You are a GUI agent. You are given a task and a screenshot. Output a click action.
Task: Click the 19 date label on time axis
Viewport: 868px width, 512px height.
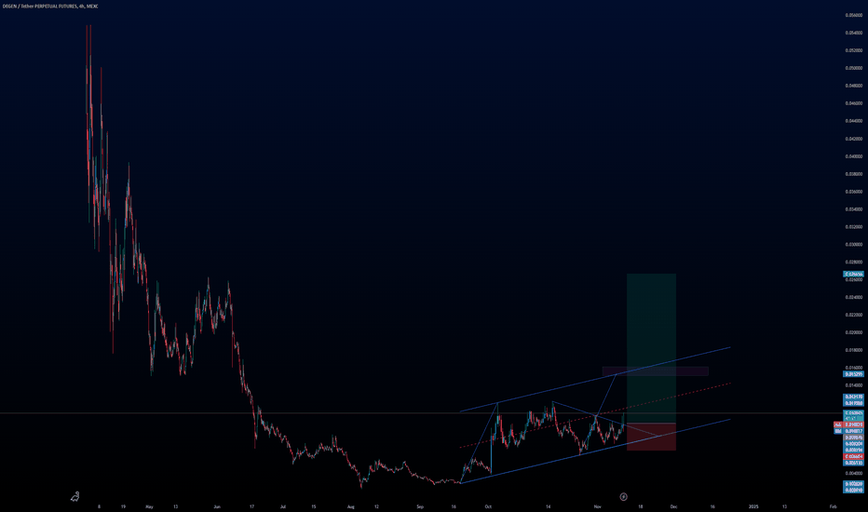(123, 506)
